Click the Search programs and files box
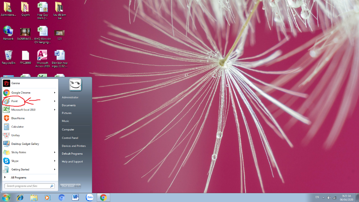Viewport: 359px width, 202px height. tap(29, 186)
